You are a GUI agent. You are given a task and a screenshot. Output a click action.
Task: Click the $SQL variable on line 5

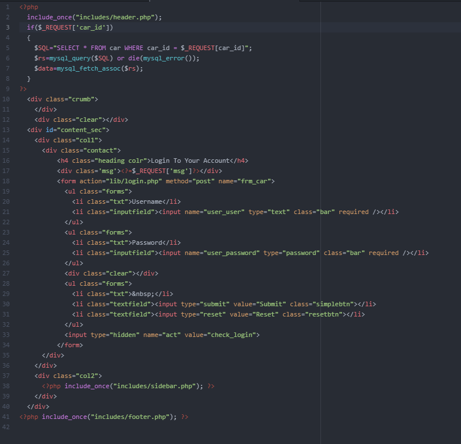(42, 48)
